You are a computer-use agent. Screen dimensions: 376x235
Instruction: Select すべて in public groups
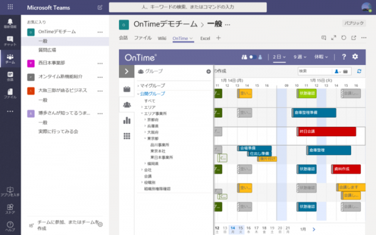[x=150, y=101]
